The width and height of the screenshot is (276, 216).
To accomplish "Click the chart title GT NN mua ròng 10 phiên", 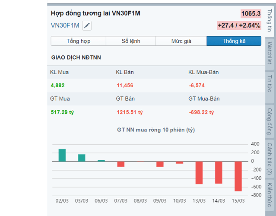I will (156, 130).
